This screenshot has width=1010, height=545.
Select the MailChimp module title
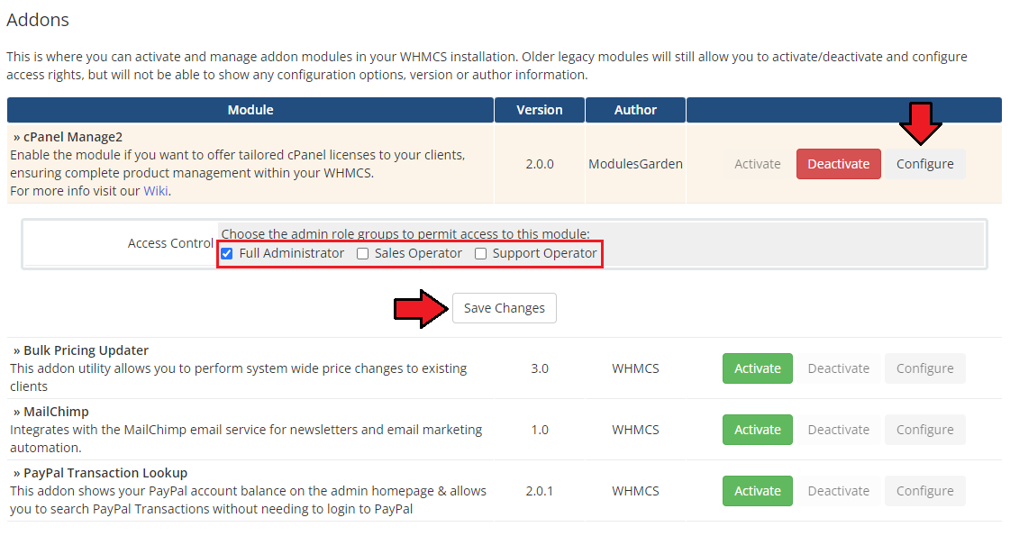coord(56,412)
